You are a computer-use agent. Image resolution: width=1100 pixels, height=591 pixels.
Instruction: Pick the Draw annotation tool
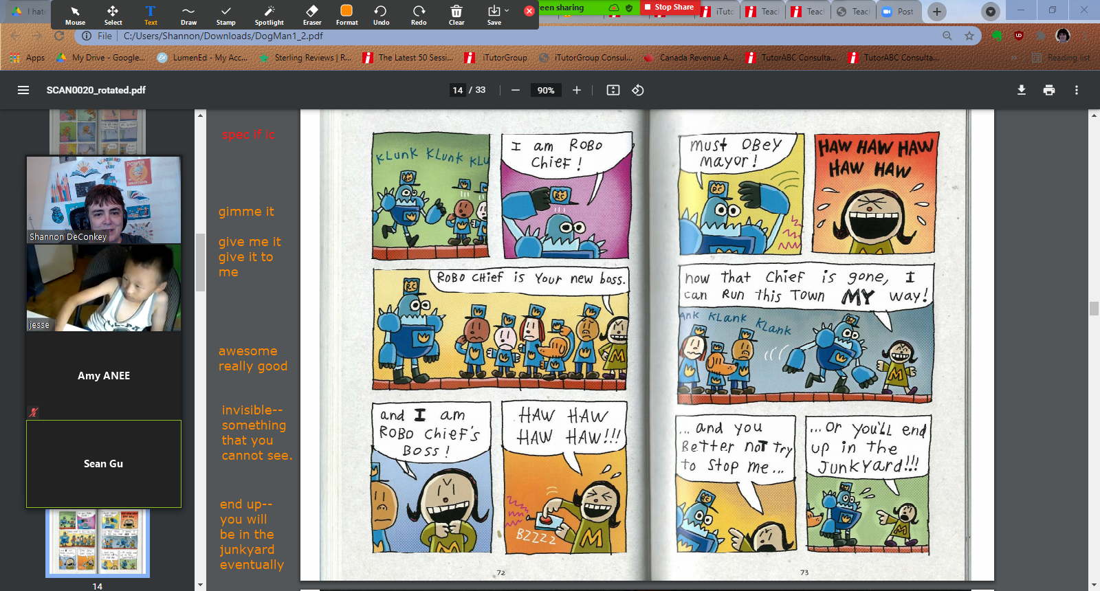pos(188,14)
